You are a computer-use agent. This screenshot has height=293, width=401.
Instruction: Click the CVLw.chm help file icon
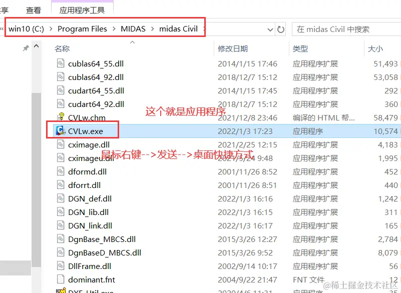pyautogui.click(x=61, y=117)
